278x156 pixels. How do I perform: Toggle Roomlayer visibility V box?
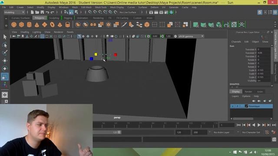[232, 106]
